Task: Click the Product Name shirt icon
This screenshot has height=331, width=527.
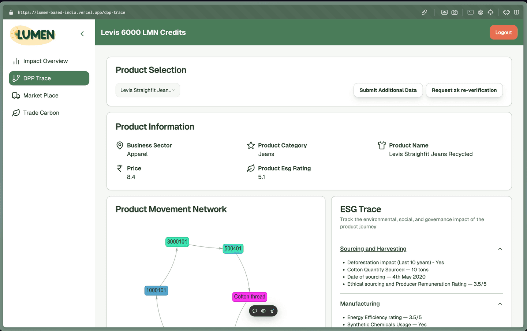Action: (x=382, y=145)
